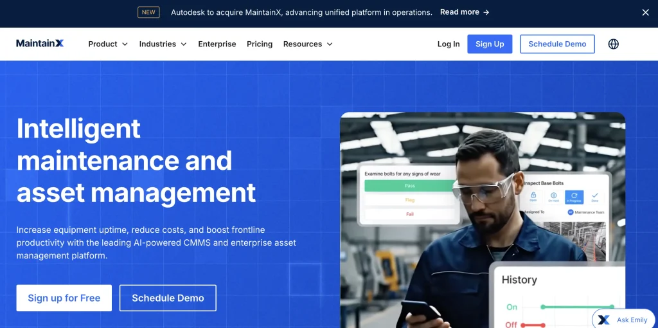
Task: Click the technician hero image
Action: click(483, 220)
